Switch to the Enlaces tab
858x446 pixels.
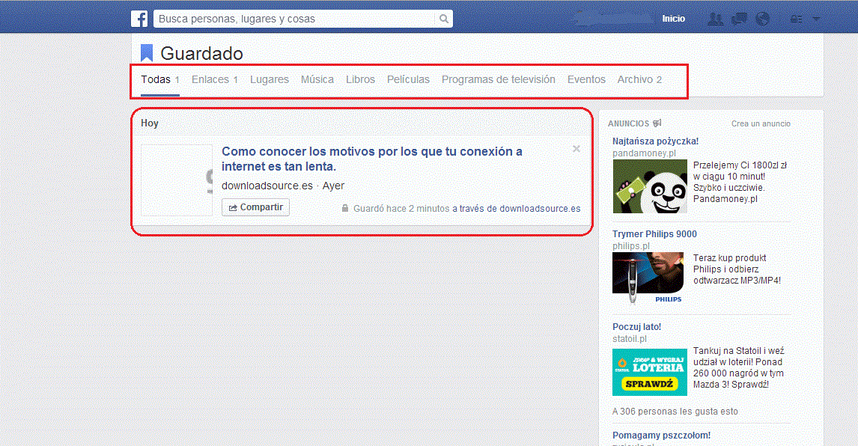click(214, 80)
